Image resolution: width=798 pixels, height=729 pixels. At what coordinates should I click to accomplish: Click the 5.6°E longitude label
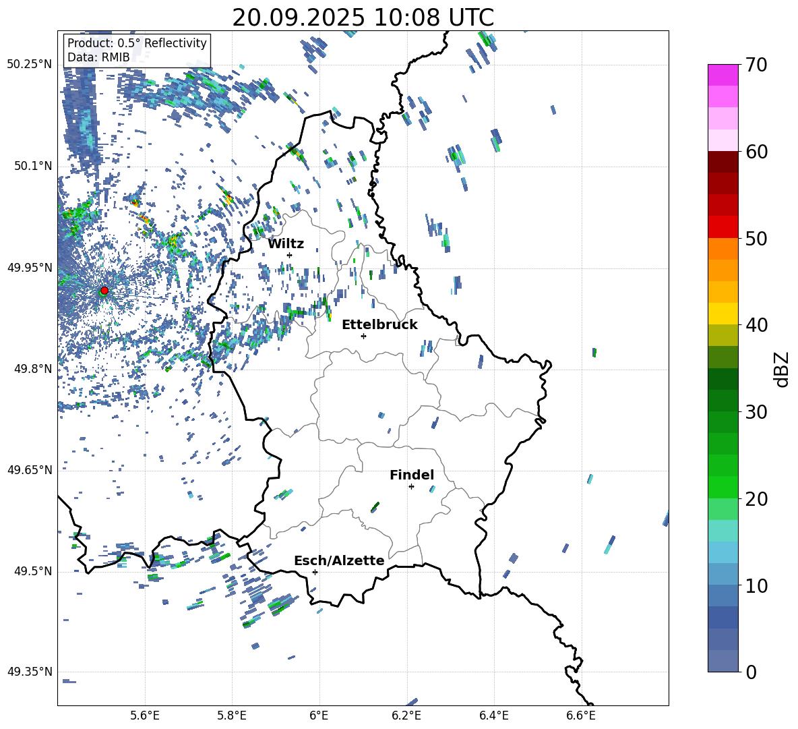pyautogui.click(x=145, y=716)
